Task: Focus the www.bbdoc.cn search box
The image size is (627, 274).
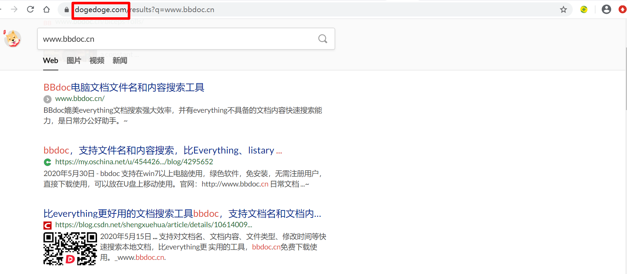Action: 186,39
